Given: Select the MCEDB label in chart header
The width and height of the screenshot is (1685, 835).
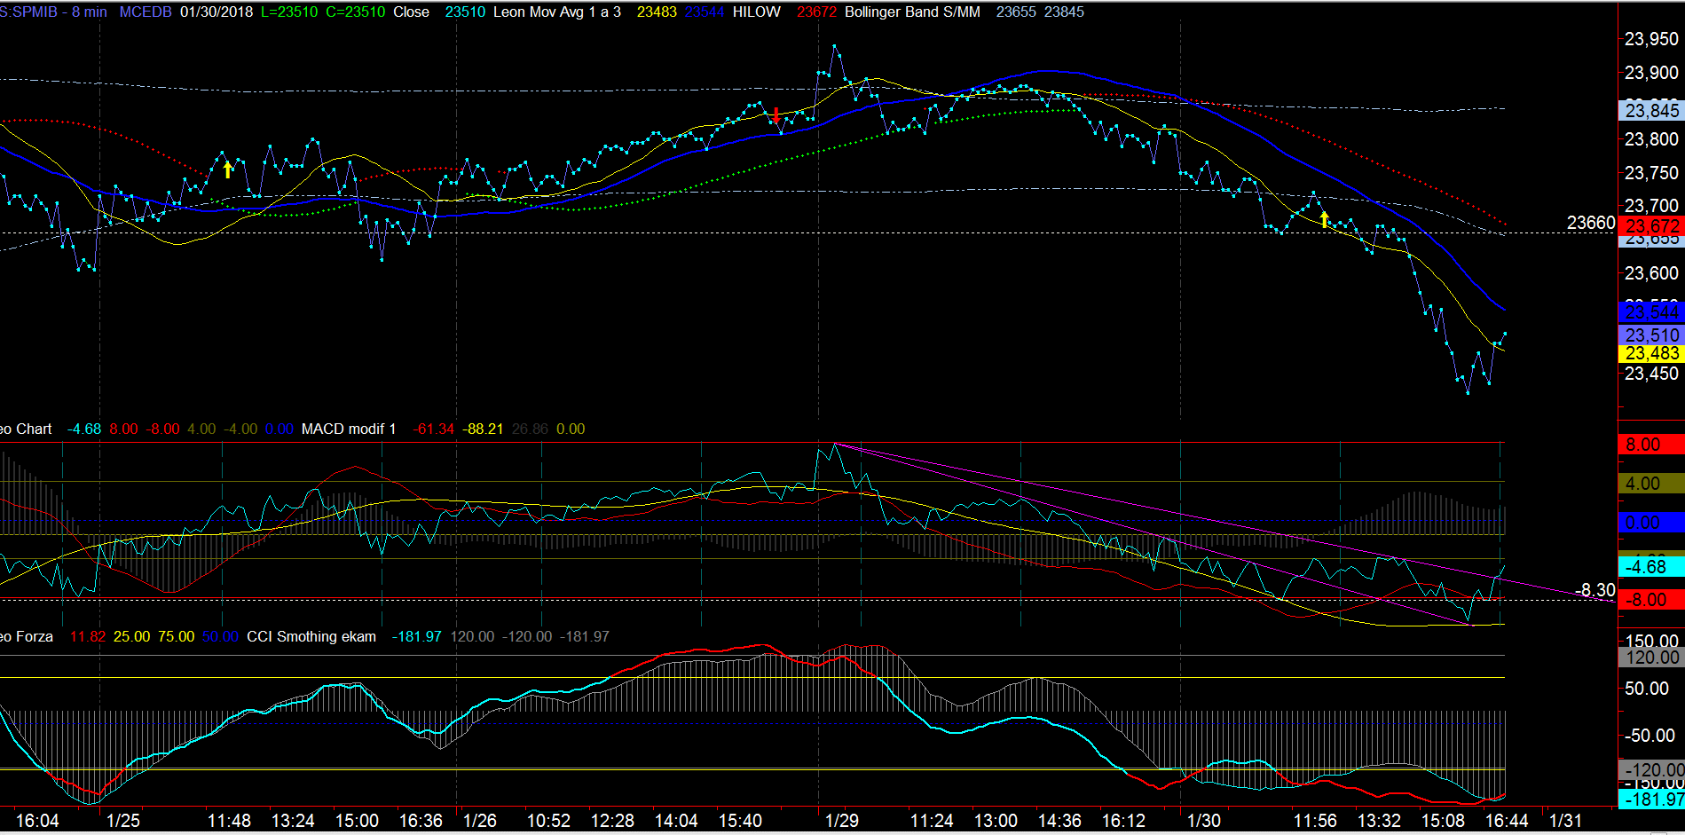Looking at the screenshot, I should coord(146,12).
